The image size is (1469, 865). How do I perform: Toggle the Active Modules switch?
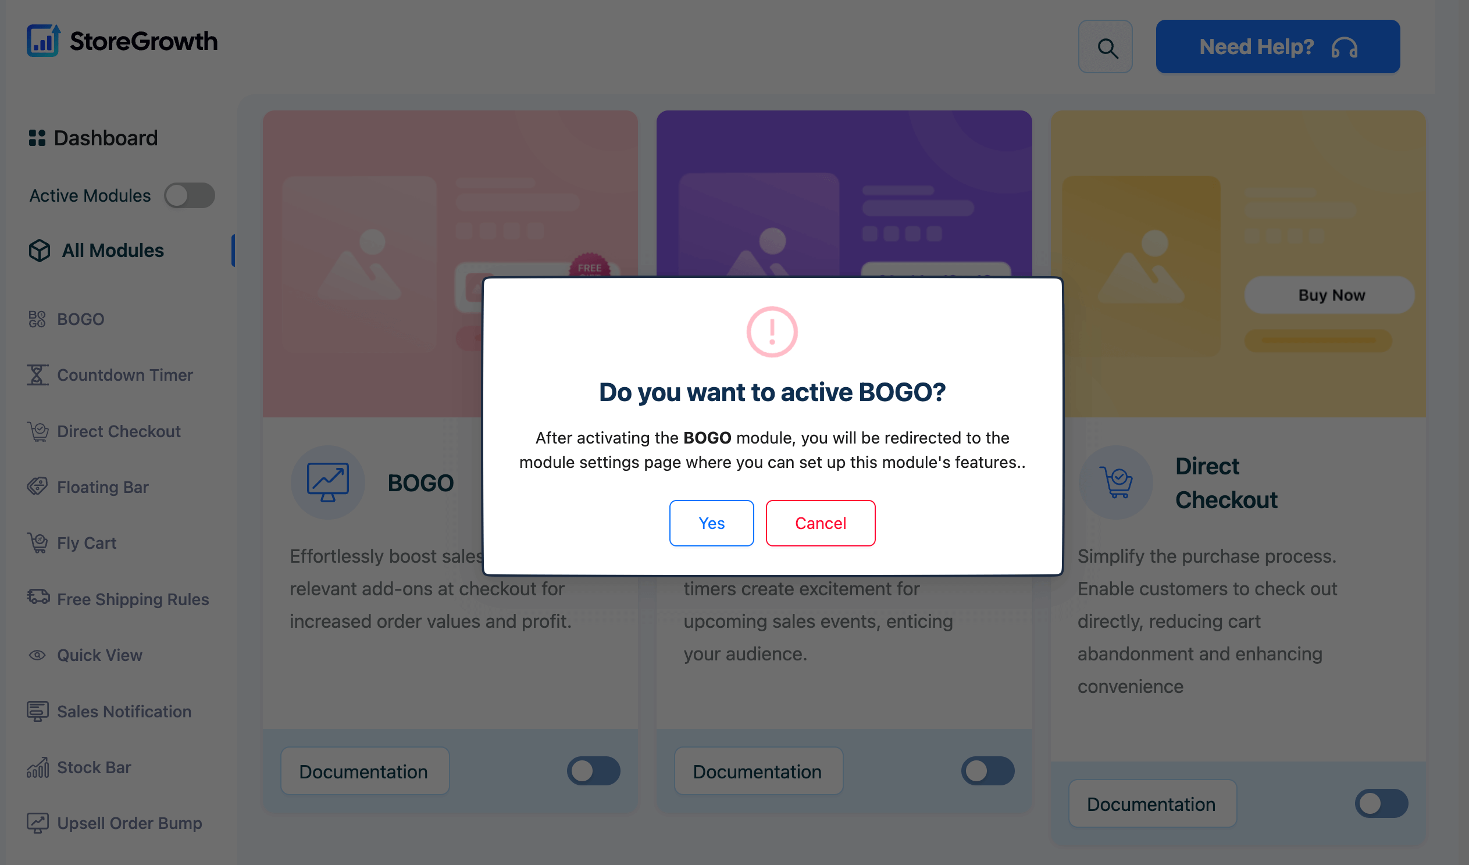190,195
